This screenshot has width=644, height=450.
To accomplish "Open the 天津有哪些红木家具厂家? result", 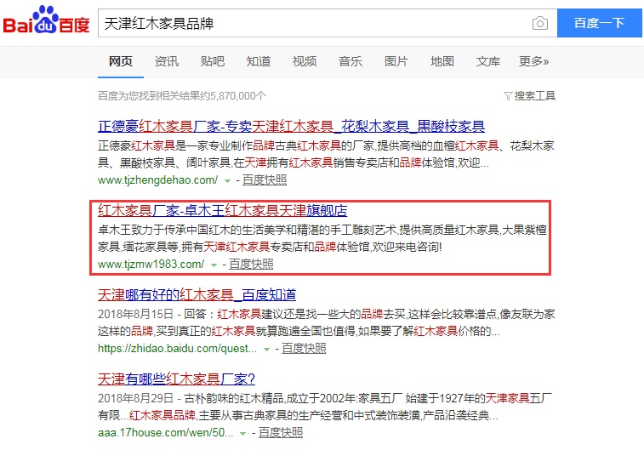I will [x=176, y=379].
